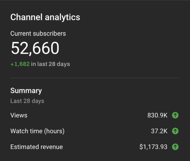Click the 830.9K views value
This screenshot has height=161, width=190.
[x=157, y=115]
